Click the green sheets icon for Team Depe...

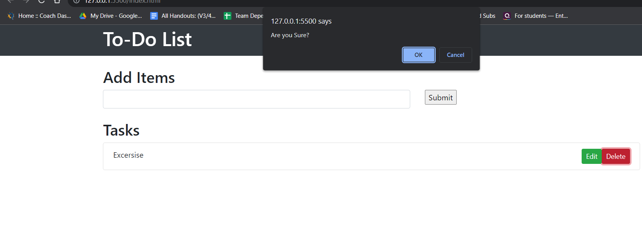pyautogui.click(x=228, y=16)
